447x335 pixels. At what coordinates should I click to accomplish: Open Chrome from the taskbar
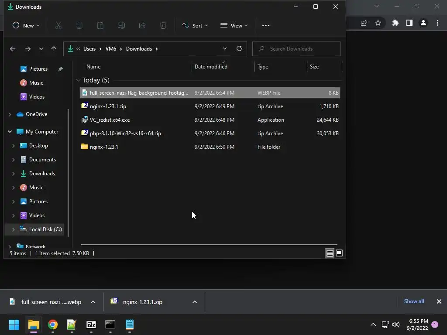pyautogui.click(x=52, y=325)
